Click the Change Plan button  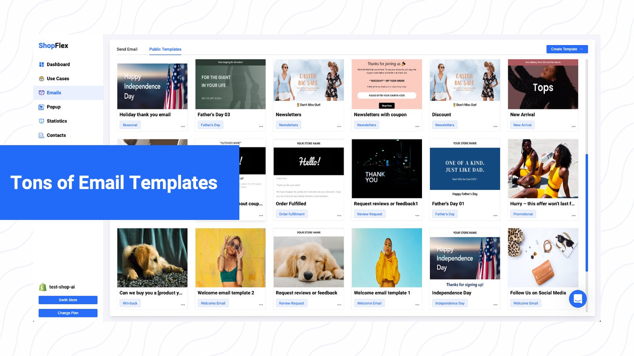pyautogui.click(x=68, y=312)
